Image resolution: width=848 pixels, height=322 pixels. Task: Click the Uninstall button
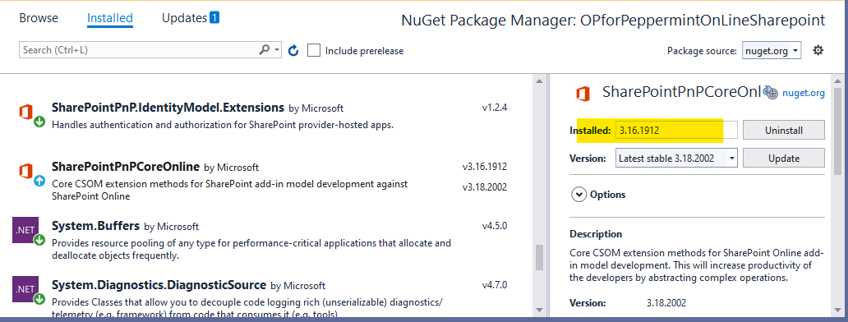coord(784,131)
